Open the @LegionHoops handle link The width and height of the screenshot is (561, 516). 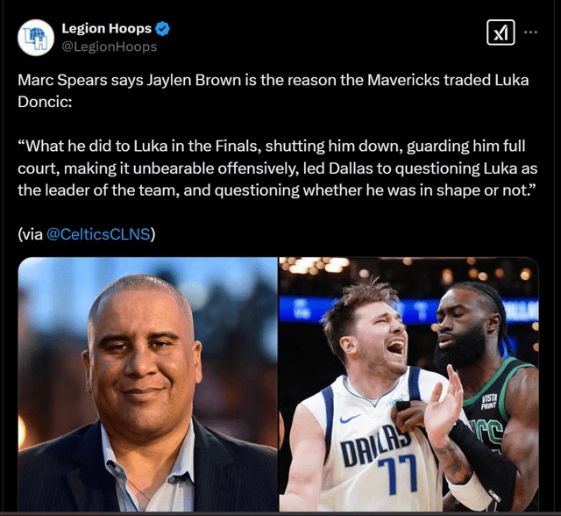point(110,47)
